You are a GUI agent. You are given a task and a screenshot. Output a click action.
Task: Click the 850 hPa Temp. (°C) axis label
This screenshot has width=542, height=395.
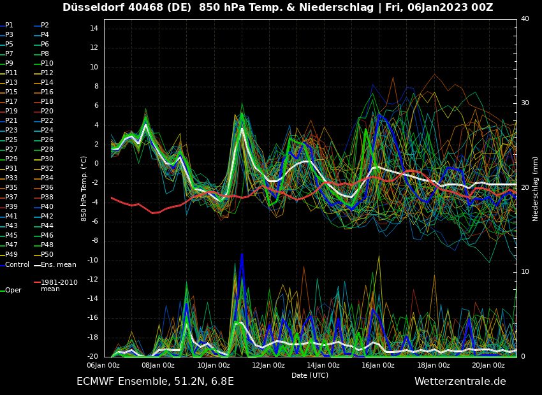point(84,188)
